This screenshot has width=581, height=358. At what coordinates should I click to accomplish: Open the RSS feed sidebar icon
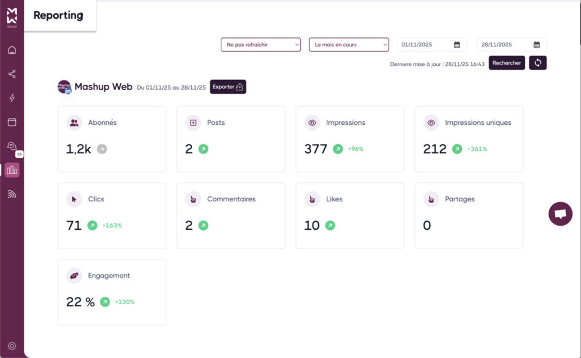click(12, 194)
